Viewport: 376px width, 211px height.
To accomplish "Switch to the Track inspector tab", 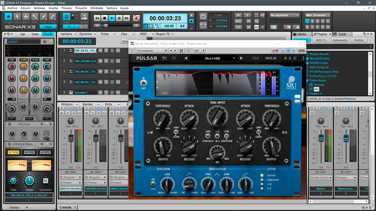I will [35, 34].
